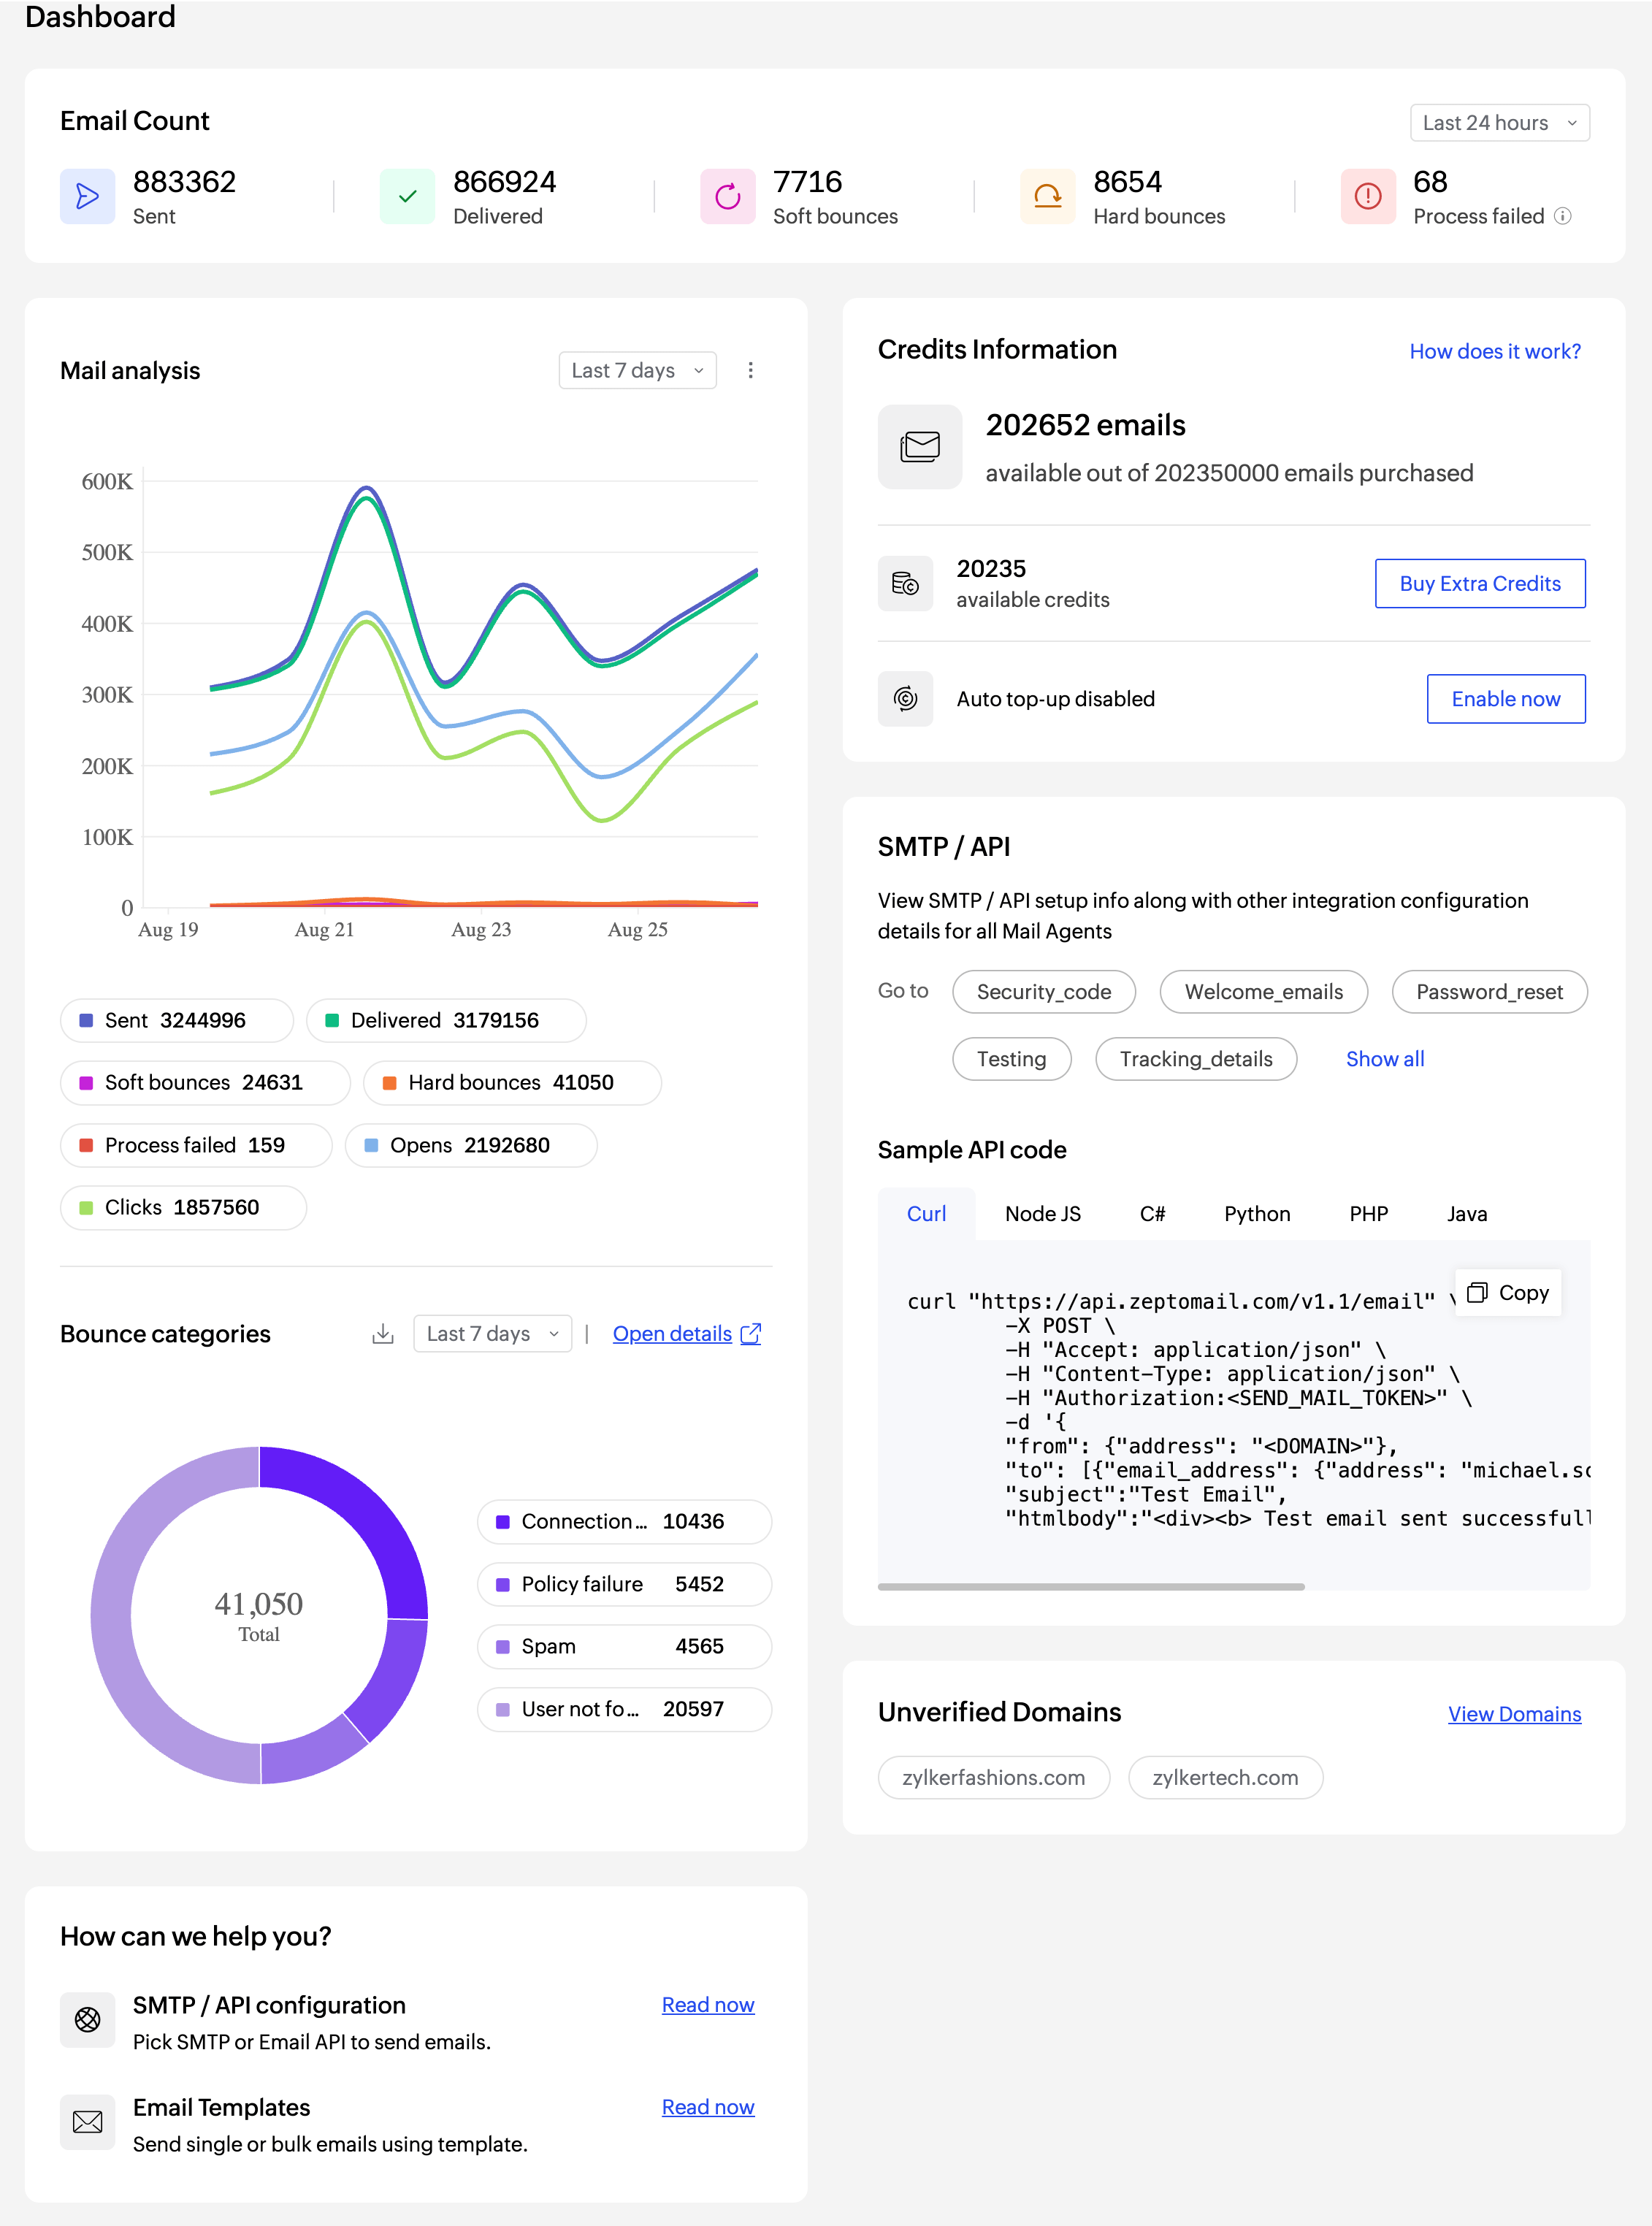Click the Process failed info icon

[1563, 216]
